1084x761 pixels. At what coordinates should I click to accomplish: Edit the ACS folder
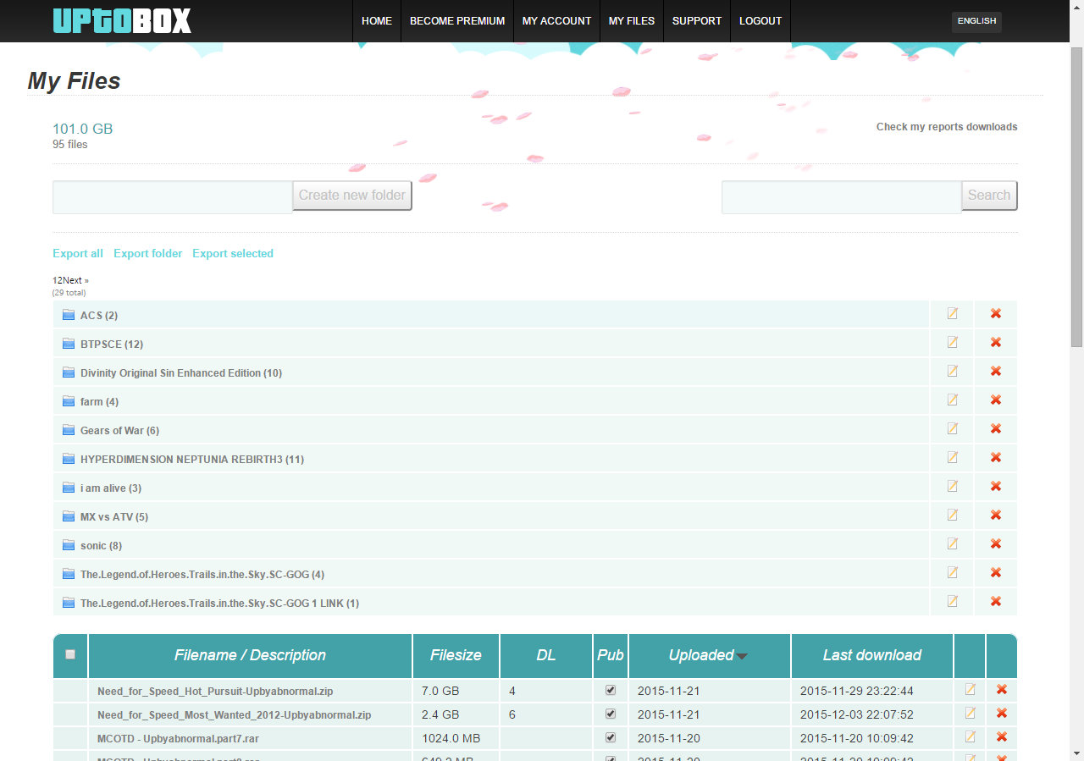click(x=953, y=314)
